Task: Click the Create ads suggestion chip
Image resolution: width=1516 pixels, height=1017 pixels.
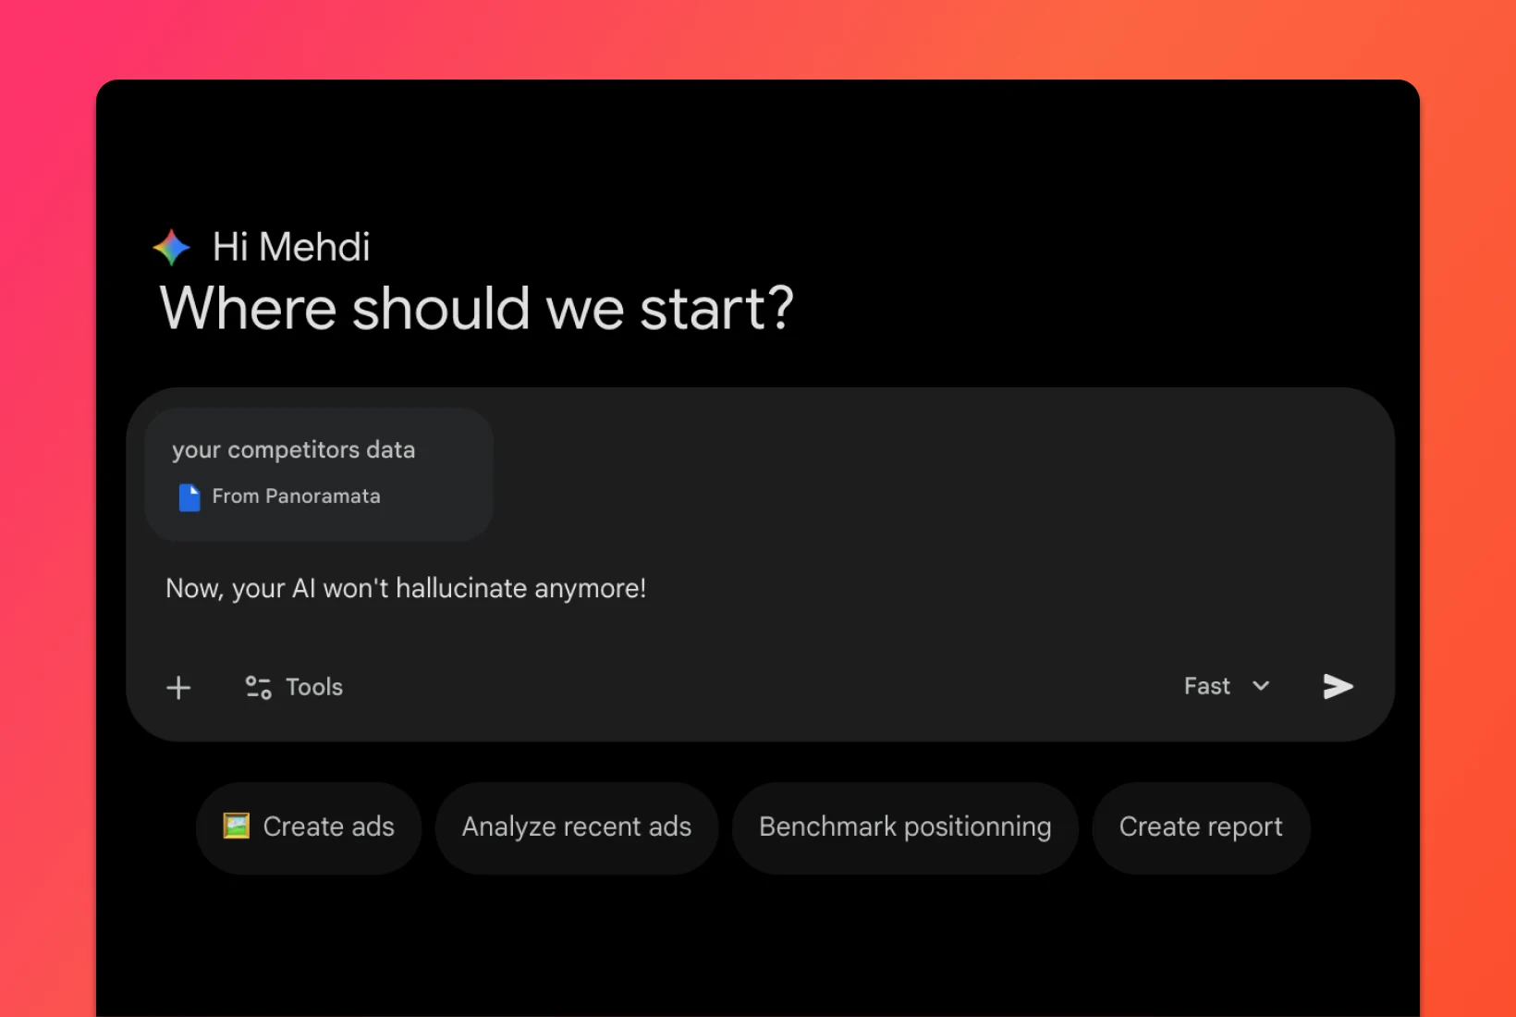Action: click(308, 827)
